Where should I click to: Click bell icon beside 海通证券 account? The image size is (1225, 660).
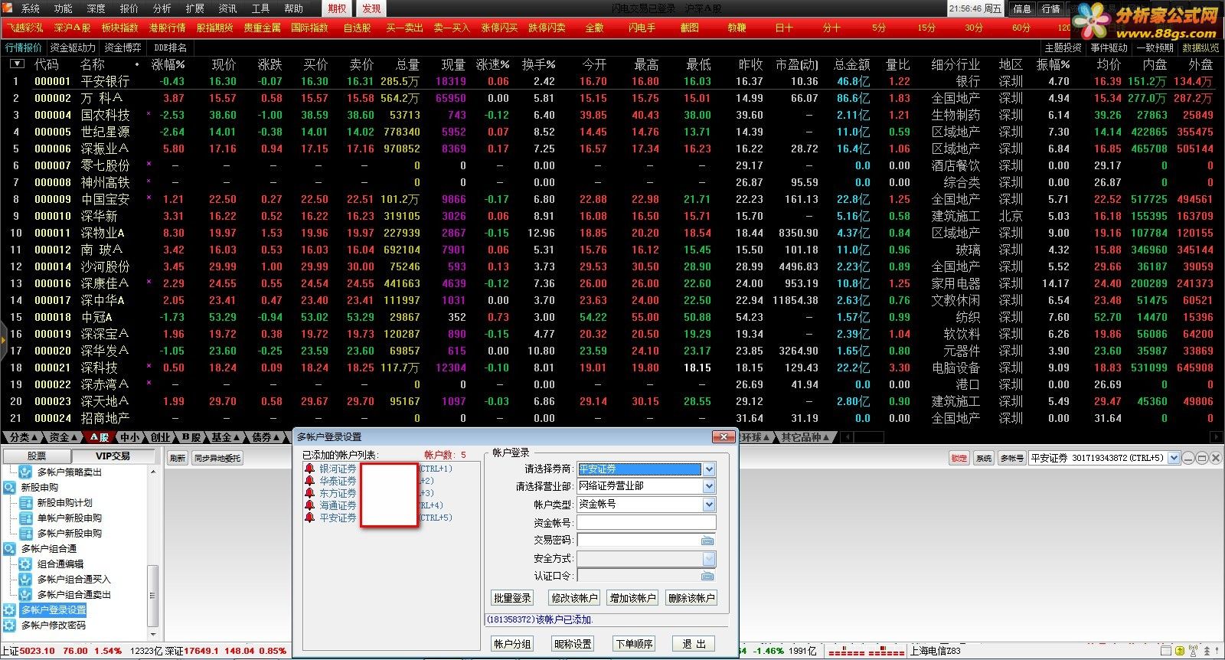point(309,505)
